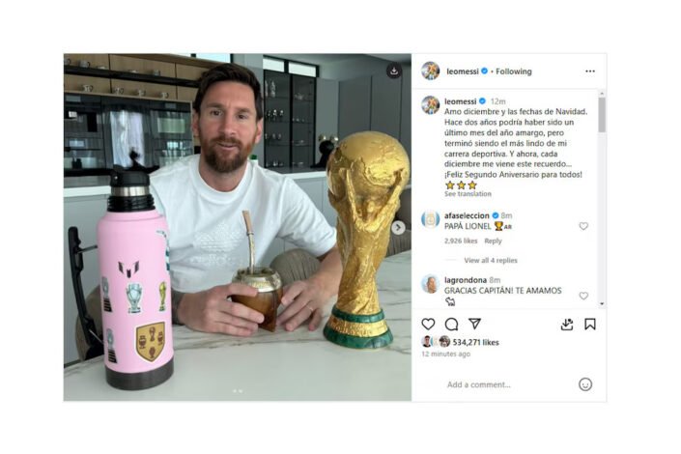Reply to the afaseleccion comment
The width and height of the screenshot is (681, 454).
point(493,241)
